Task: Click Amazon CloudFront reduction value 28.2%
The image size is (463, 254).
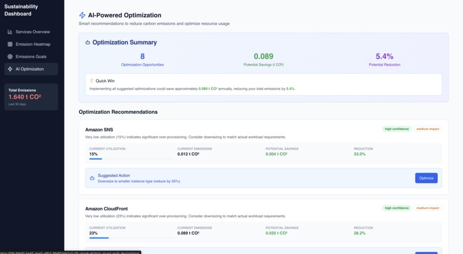Action: point(360,233)
